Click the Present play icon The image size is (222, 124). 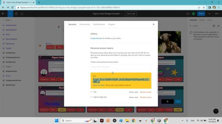(x=209, y=14)
